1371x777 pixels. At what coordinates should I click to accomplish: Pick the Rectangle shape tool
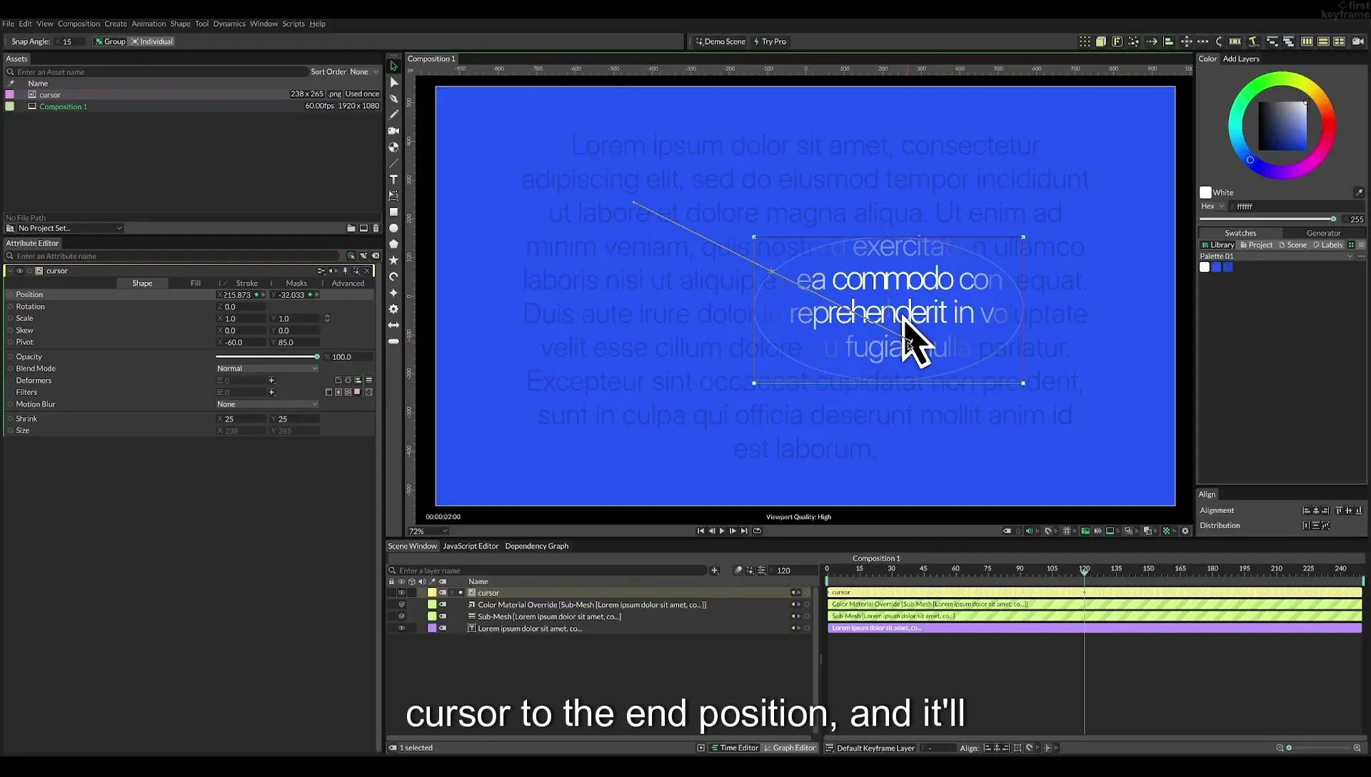[x=393, y=212]
